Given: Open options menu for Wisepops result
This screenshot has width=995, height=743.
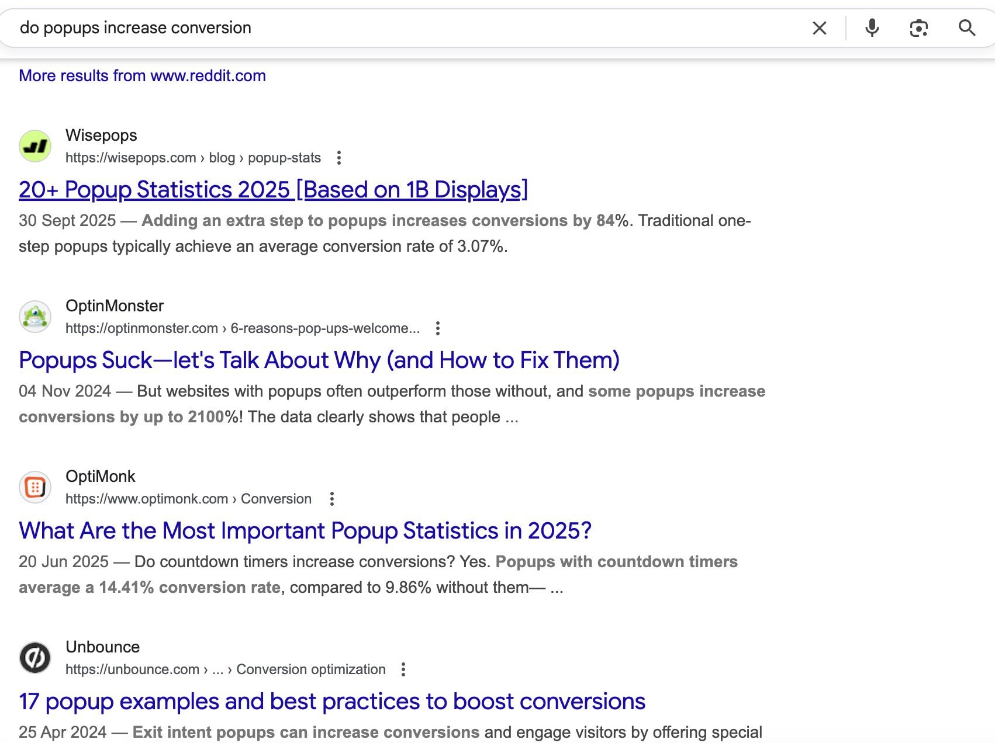Looking at the screenshot, I should (339, 158).
